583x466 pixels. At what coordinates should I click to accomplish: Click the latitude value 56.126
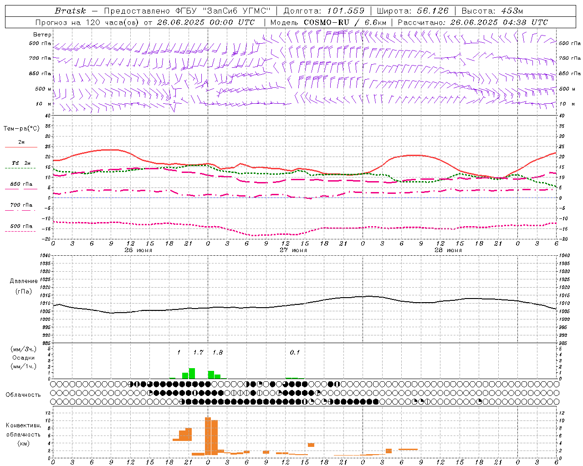click(433, 11)
